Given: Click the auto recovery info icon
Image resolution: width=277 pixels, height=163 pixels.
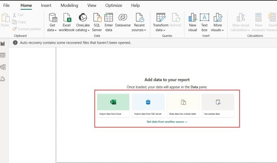Looking at the screenshot, I should click(x=15, y=43).
